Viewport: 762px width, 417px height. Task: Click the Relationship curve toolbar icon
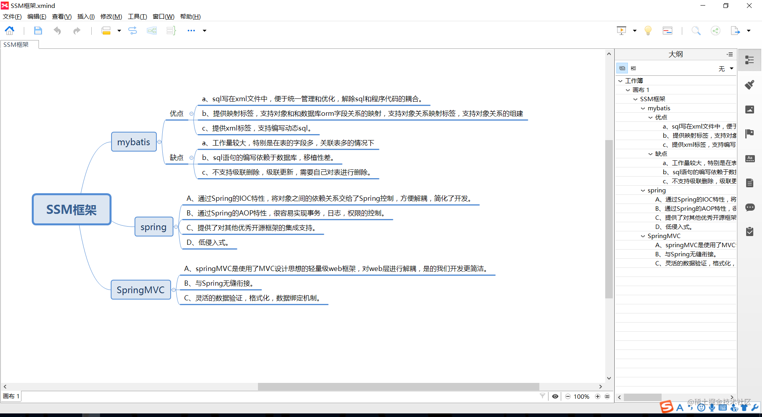click(133, 31)
